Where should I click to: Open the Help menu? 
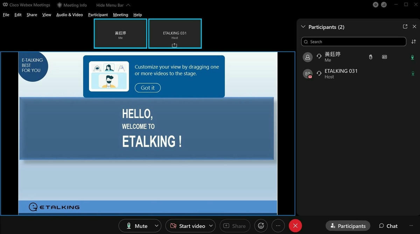tap(138, 15)
